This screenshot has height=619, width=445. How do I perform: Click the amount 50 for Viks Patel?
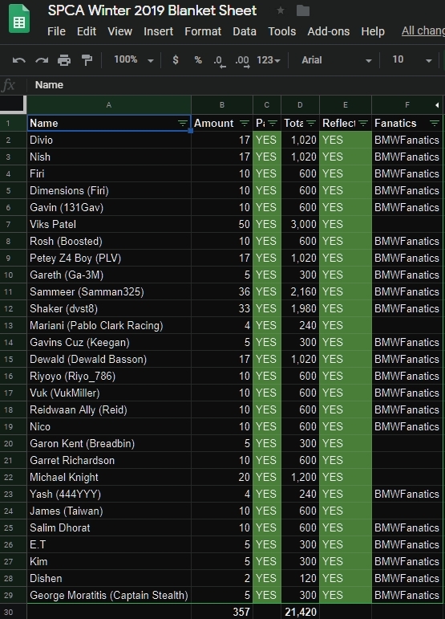[222, 224]
